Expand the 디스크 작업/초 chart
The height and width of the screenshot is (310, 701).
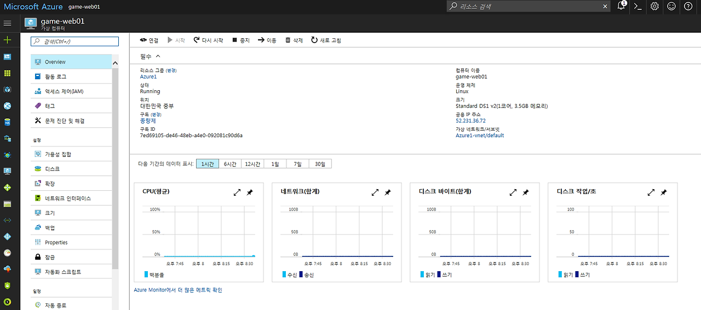point(651,192)
